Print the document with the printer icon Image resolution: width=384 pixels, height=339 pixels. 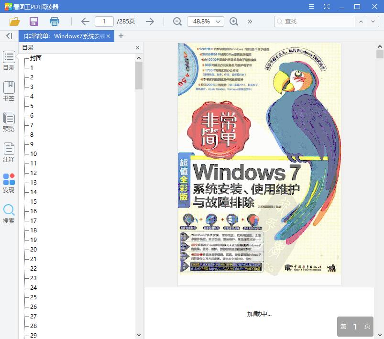(55, 22)
